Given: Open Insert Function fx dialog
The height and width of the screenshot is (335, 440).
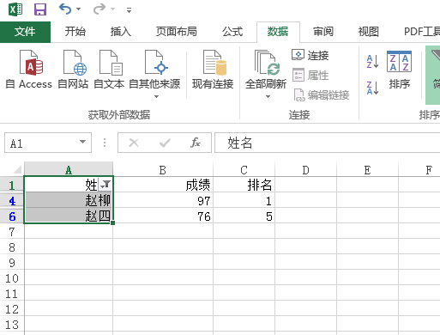Looking at the screenshot, I should click(196, 143).
